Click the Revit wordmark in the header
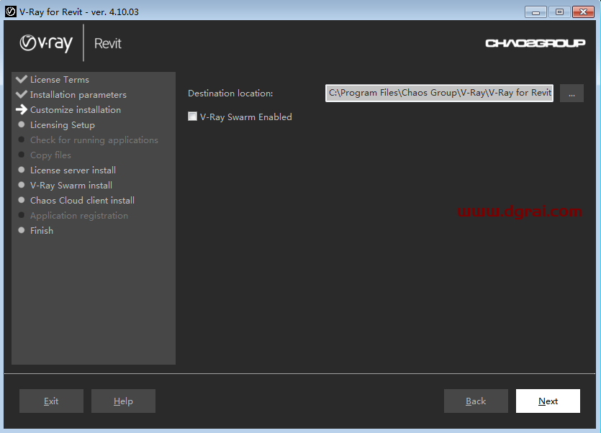Screen dimensions: 601x433 [x=107, y=43]
